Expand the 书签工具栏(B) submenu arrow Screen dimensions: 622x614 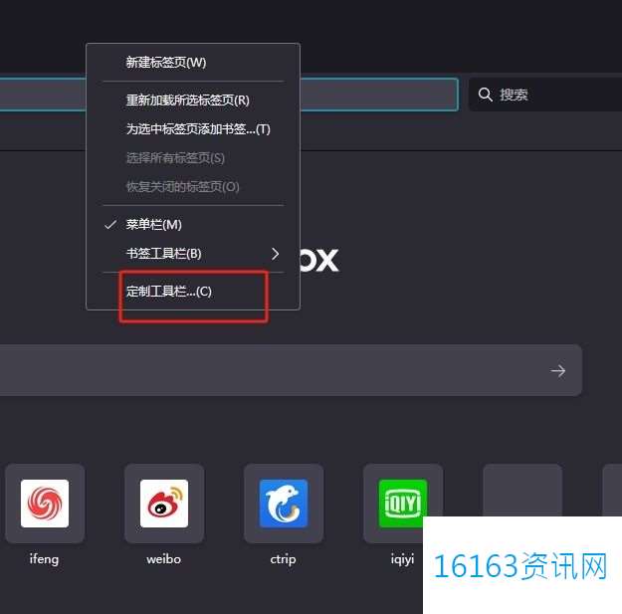click(276, 254)
